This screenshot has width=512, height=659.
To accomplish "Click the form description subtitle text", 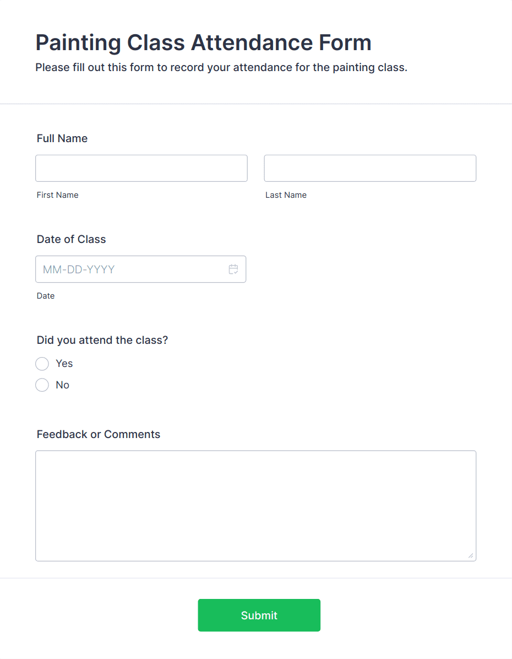I will point(221,68).
